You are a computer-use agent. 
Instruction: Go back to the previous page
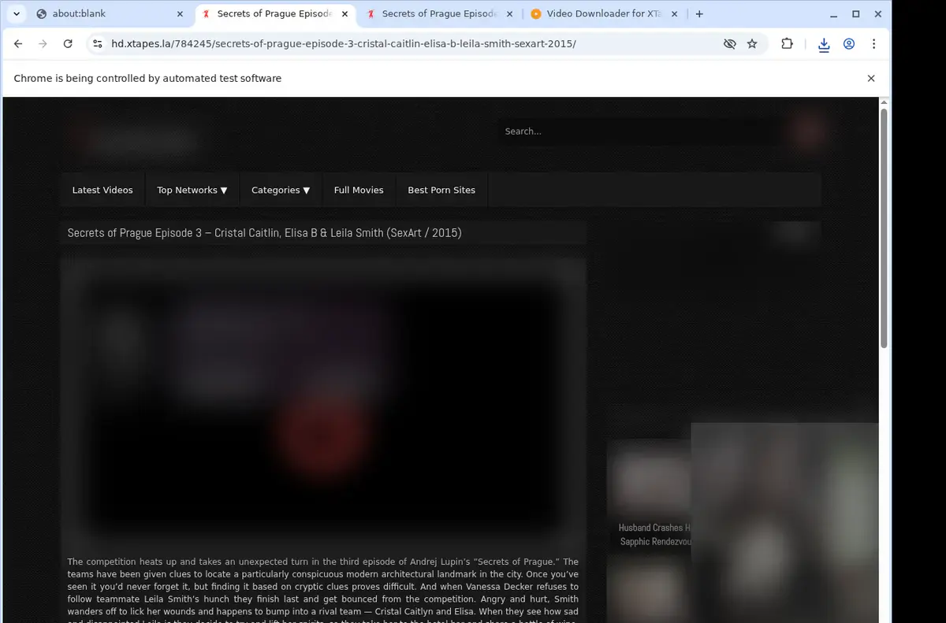click(x=18, y=44)
